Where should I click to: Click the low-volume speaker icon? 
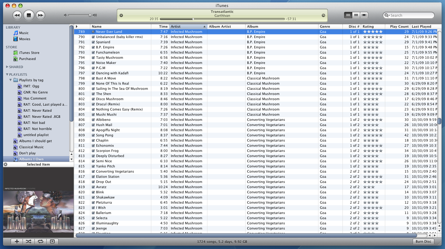pyautogui.click(x=65, y=15)
